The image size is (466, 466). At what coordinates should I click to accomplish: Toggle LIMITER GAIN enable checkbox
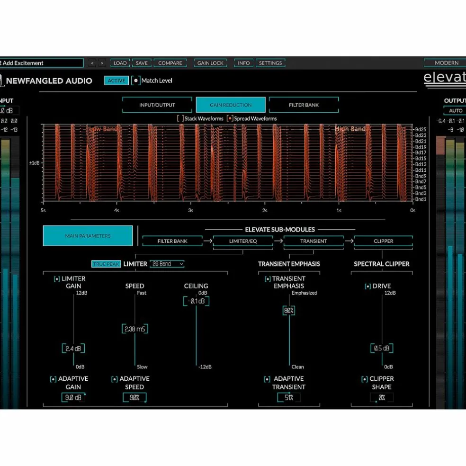click(57, 279)
